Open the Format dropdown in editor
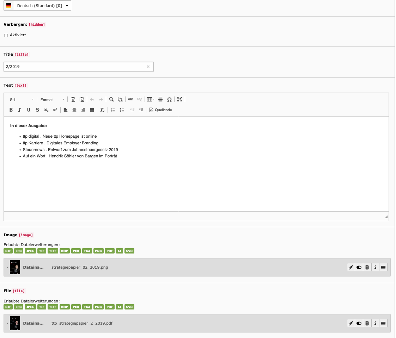 pyautogui.click(x=52, y=100)
